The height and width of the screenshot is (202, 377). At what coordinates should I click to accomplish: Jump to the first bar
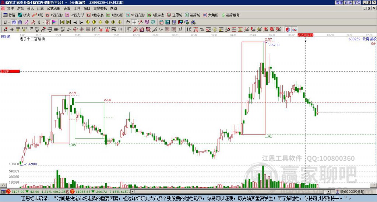pos(62,22)
